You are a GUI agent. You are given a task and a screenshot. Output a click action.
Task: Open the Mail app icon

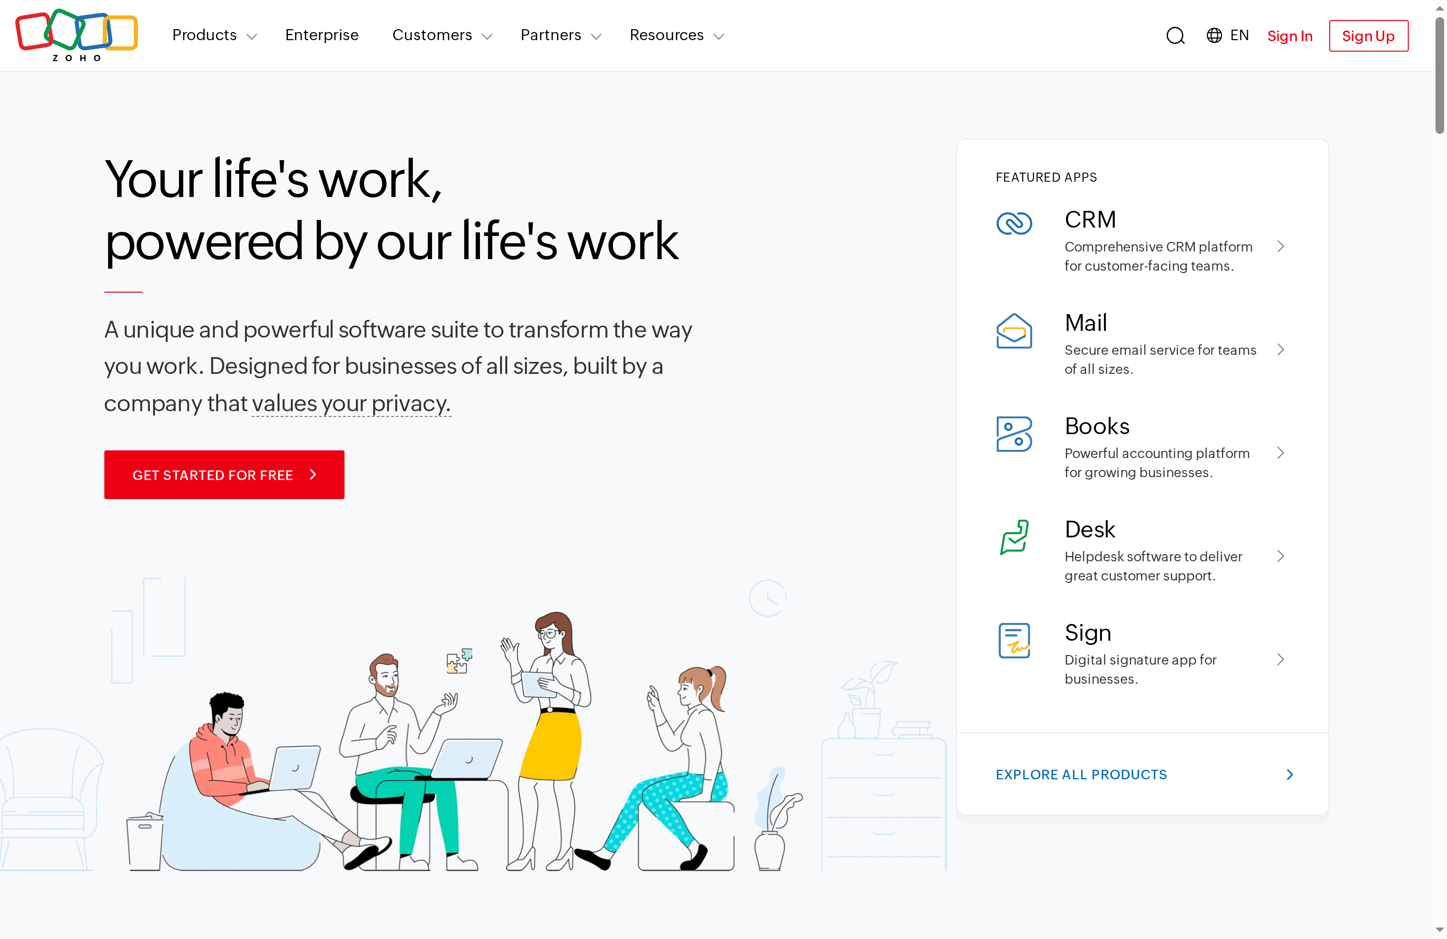coord(1014,332)
